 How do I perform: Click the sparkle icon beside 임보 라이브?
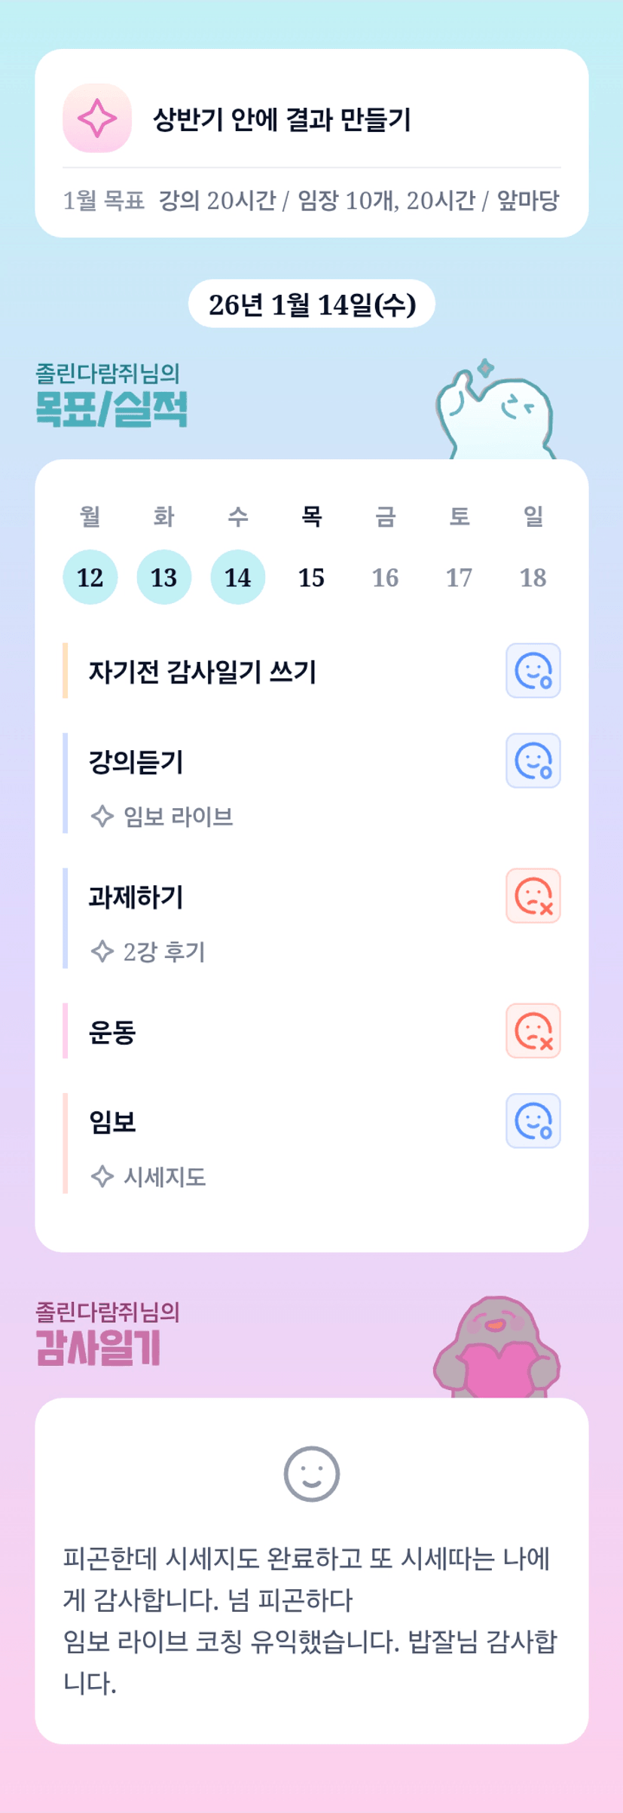[x=102, y=816]
